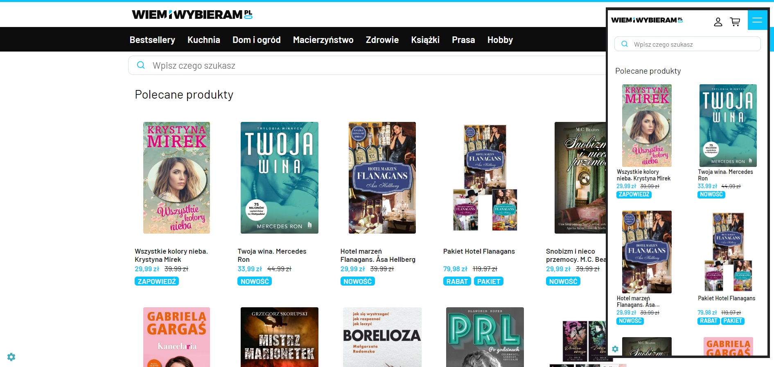This screenshot has width=774, height=367.
Task: Open the Gabriela Gargaś Kancelaria cover on main page
Action: [176, 337]
